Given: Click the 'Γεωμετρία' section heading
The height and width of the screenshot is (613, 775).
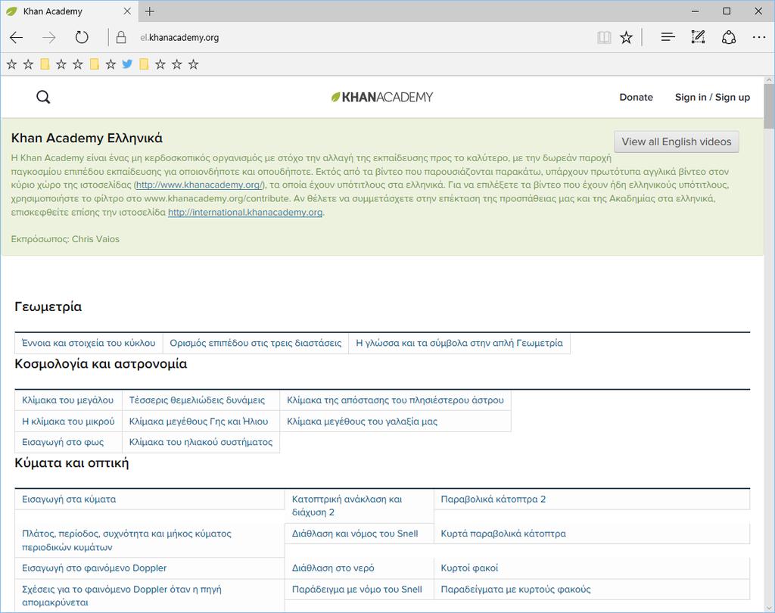Looking at the screenshot, I should tap(48, 307).
